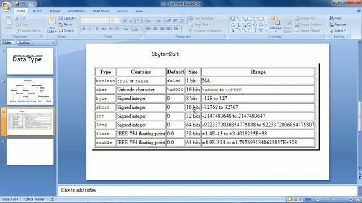Select the Data Type slide thumbnail
The width and height of the screenshot is (362, 203).
click(x=30, y=61)
